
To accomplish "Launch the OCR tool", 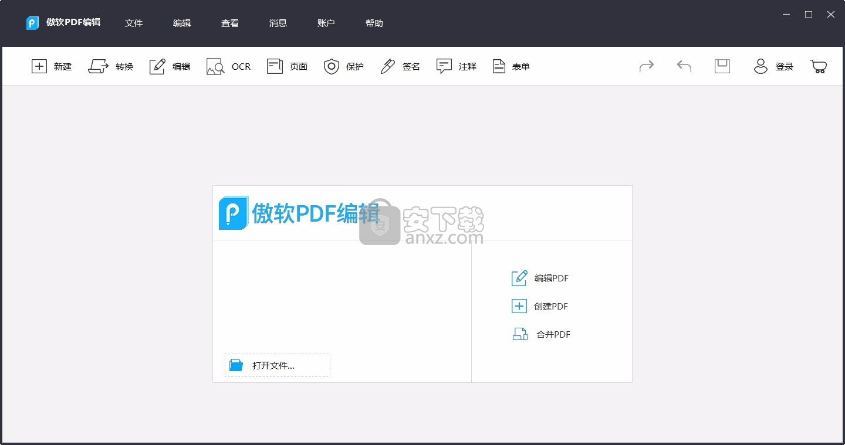I will tap(228, 66).
